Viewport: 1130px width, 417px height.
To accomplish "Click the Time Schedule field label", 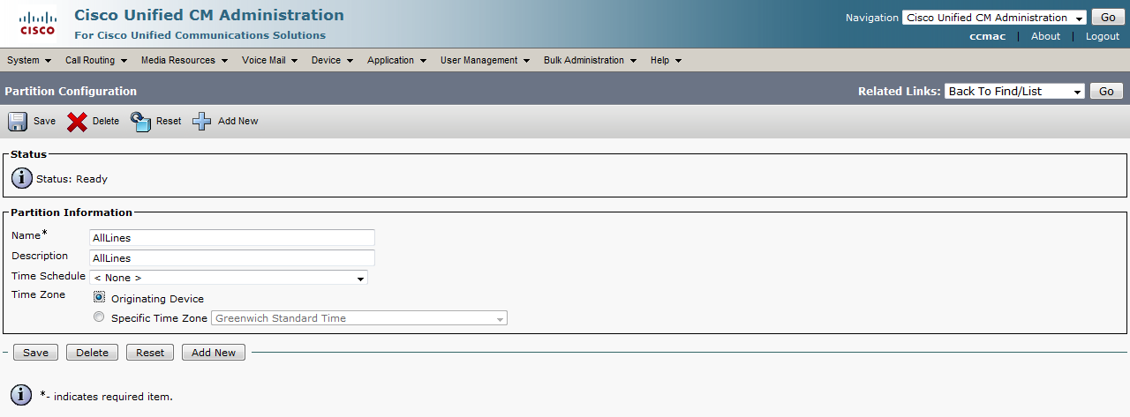I will point(49,276).
